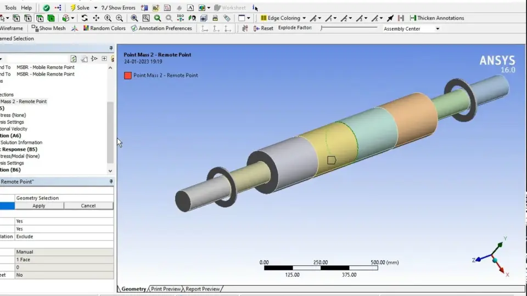Viewport: 527px width, 296px height.
Task: Click Cancel for geometry selection
Action: tap(88, 206)
